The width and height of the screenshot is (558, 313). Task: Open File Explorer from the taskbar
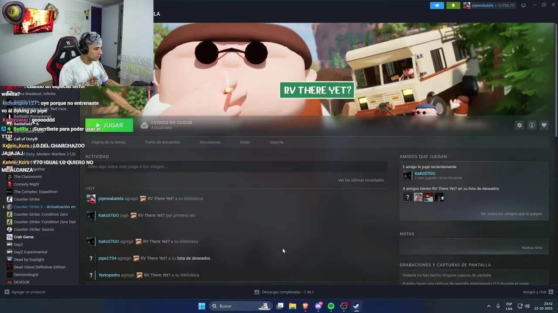pyautogui.click(x=293, y=306)
